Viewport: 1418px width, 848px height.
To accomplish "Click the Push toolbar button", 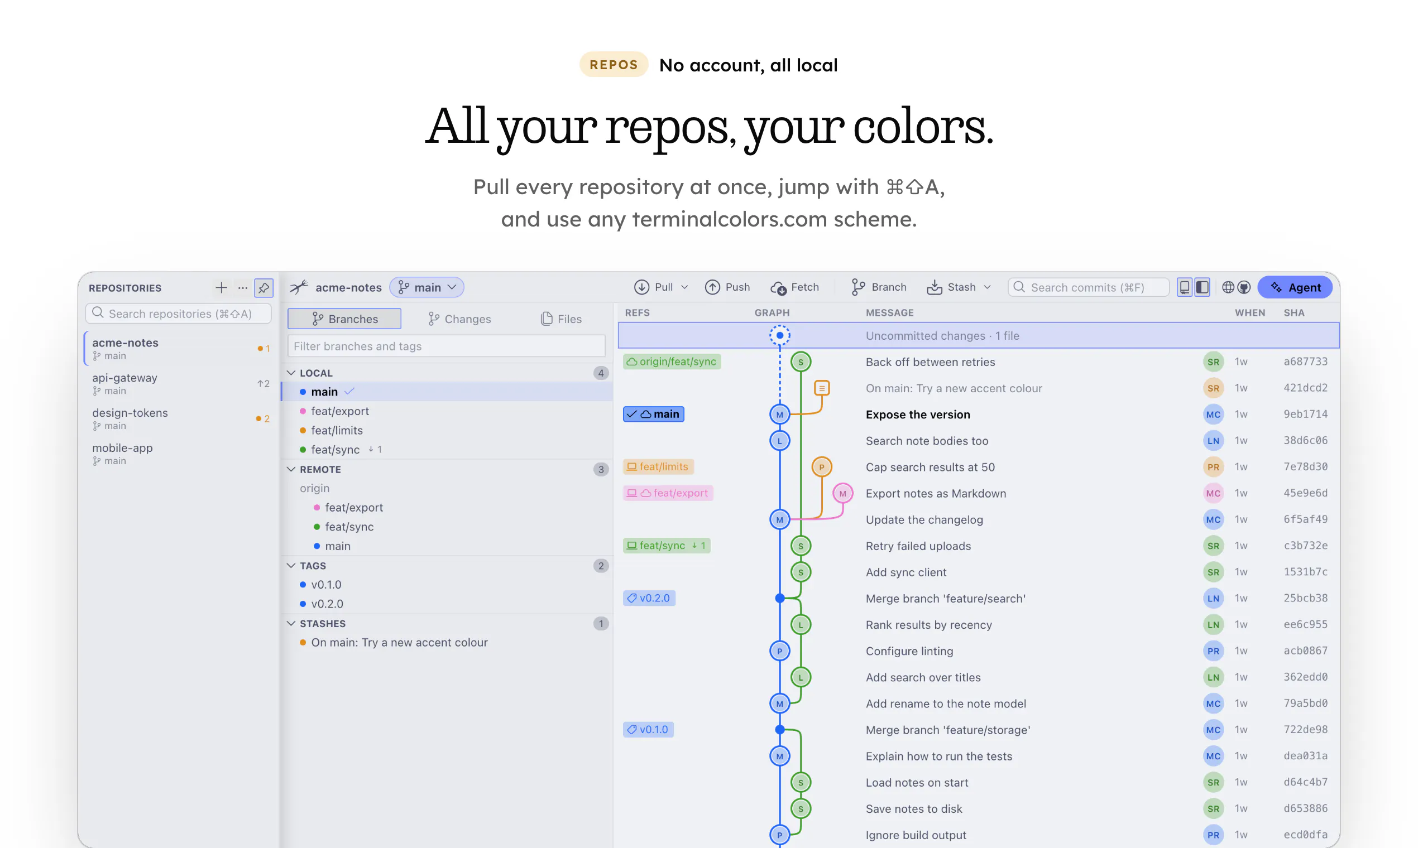I will pos(727,287).
